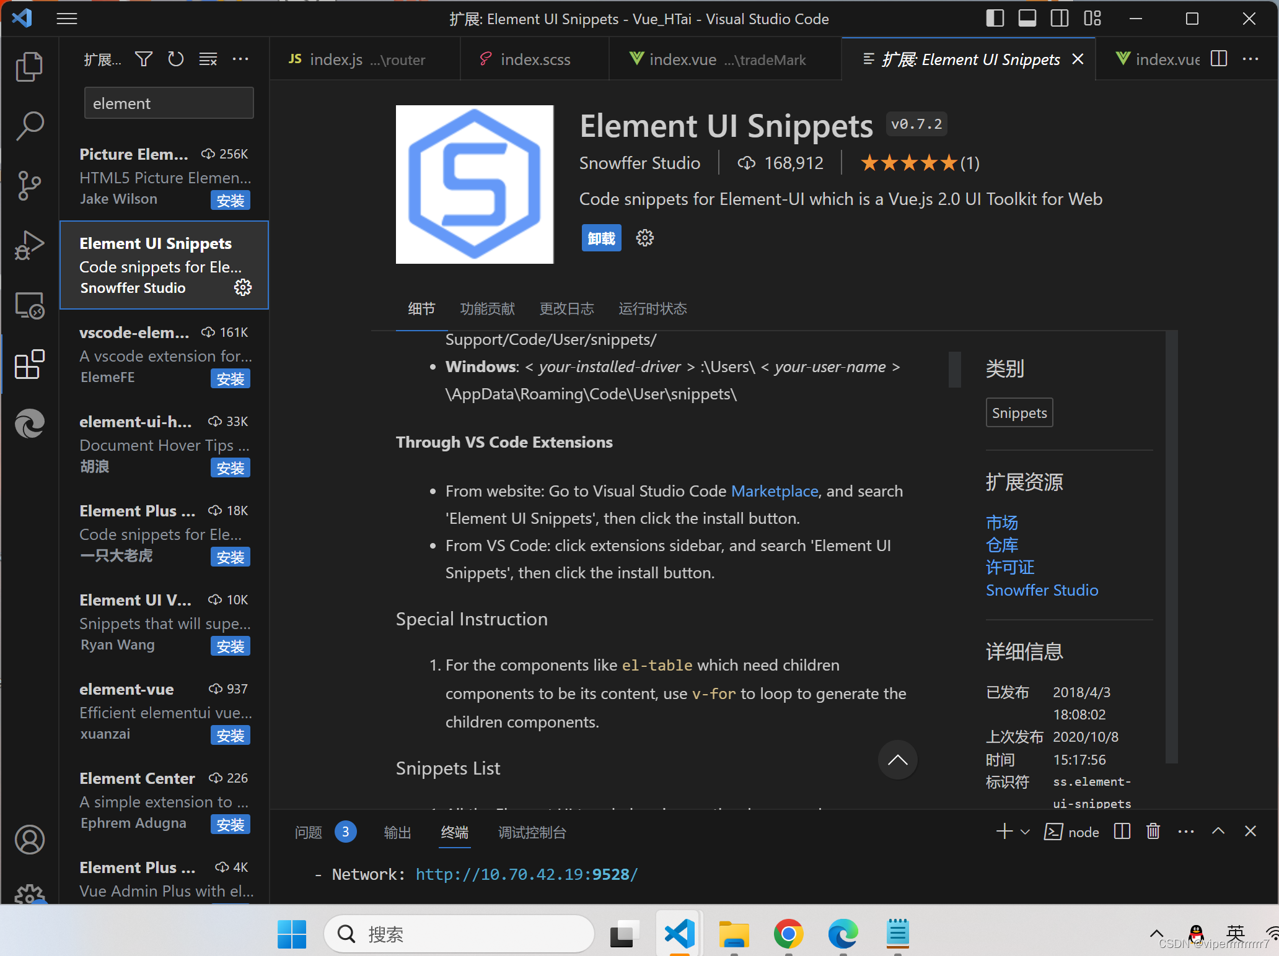The height and width of the screenshot is (956, 1279).
Task: Click the scroll-to-top arrow button
Action: 897,760
